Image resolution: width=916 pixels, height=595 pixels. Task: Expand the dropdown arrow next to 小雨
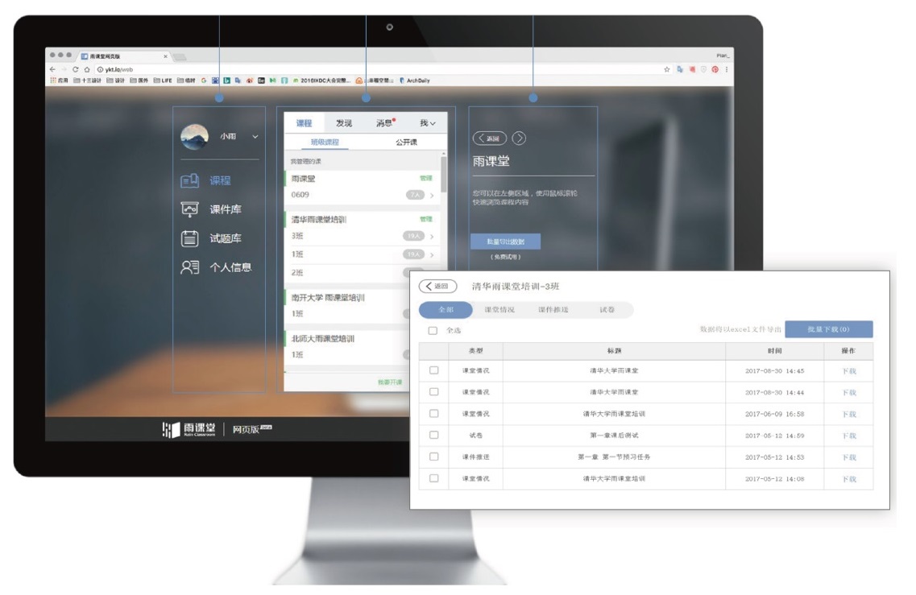[x=255, y=137]
